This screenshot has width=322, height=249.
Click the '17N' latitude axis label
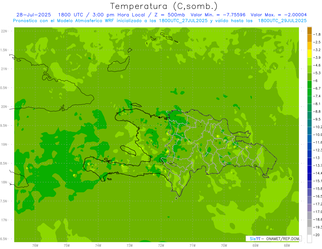(5, 220)
